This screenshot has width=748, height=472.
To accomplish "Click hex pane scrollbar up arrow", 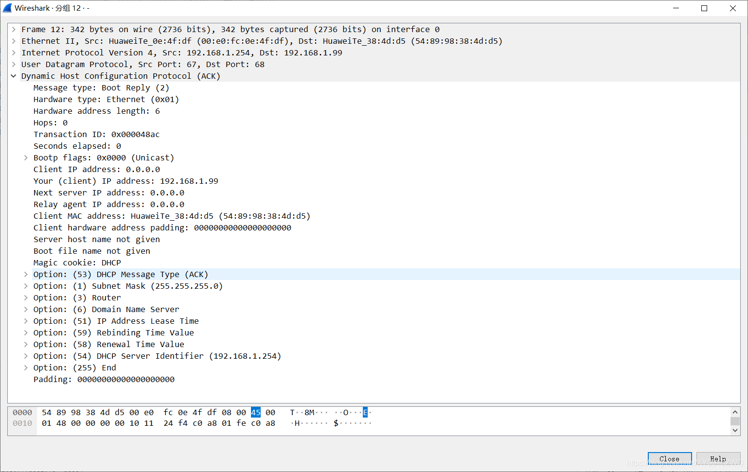I will [x=735, y=412].
